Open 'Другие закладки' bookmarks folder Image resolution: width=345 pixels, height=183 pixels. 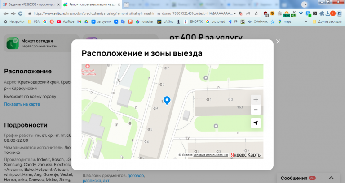click(x=327, y=21)
